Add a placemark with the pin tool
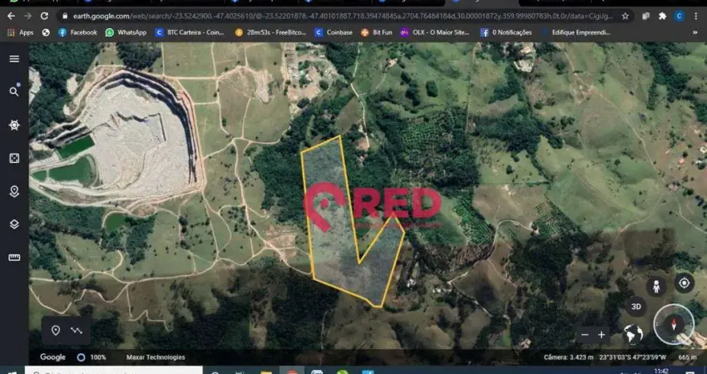 [56, 331]
